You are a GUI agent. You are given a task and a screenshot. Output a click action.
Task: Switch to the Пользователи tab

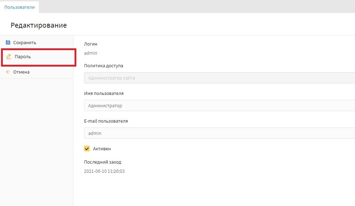19,7
